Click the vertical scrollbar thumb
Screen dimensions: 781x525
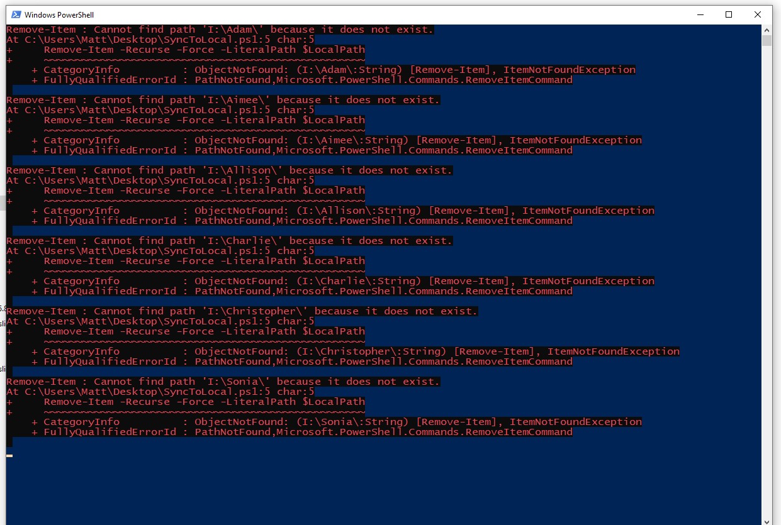pos(767,41)
